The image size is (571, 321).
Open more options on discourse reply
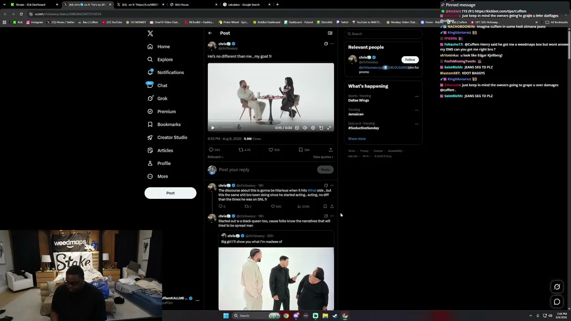coord(332,185)
